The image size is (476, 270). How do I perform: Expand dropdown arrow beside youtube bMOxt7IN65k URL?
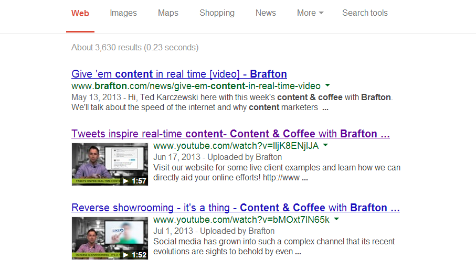tap(336, 219)
